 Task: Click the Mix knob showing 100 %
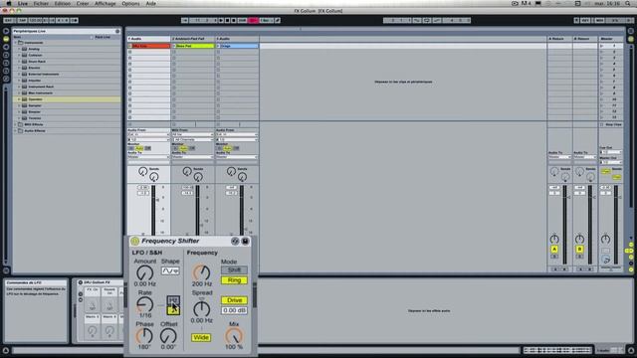pos(234,336)
